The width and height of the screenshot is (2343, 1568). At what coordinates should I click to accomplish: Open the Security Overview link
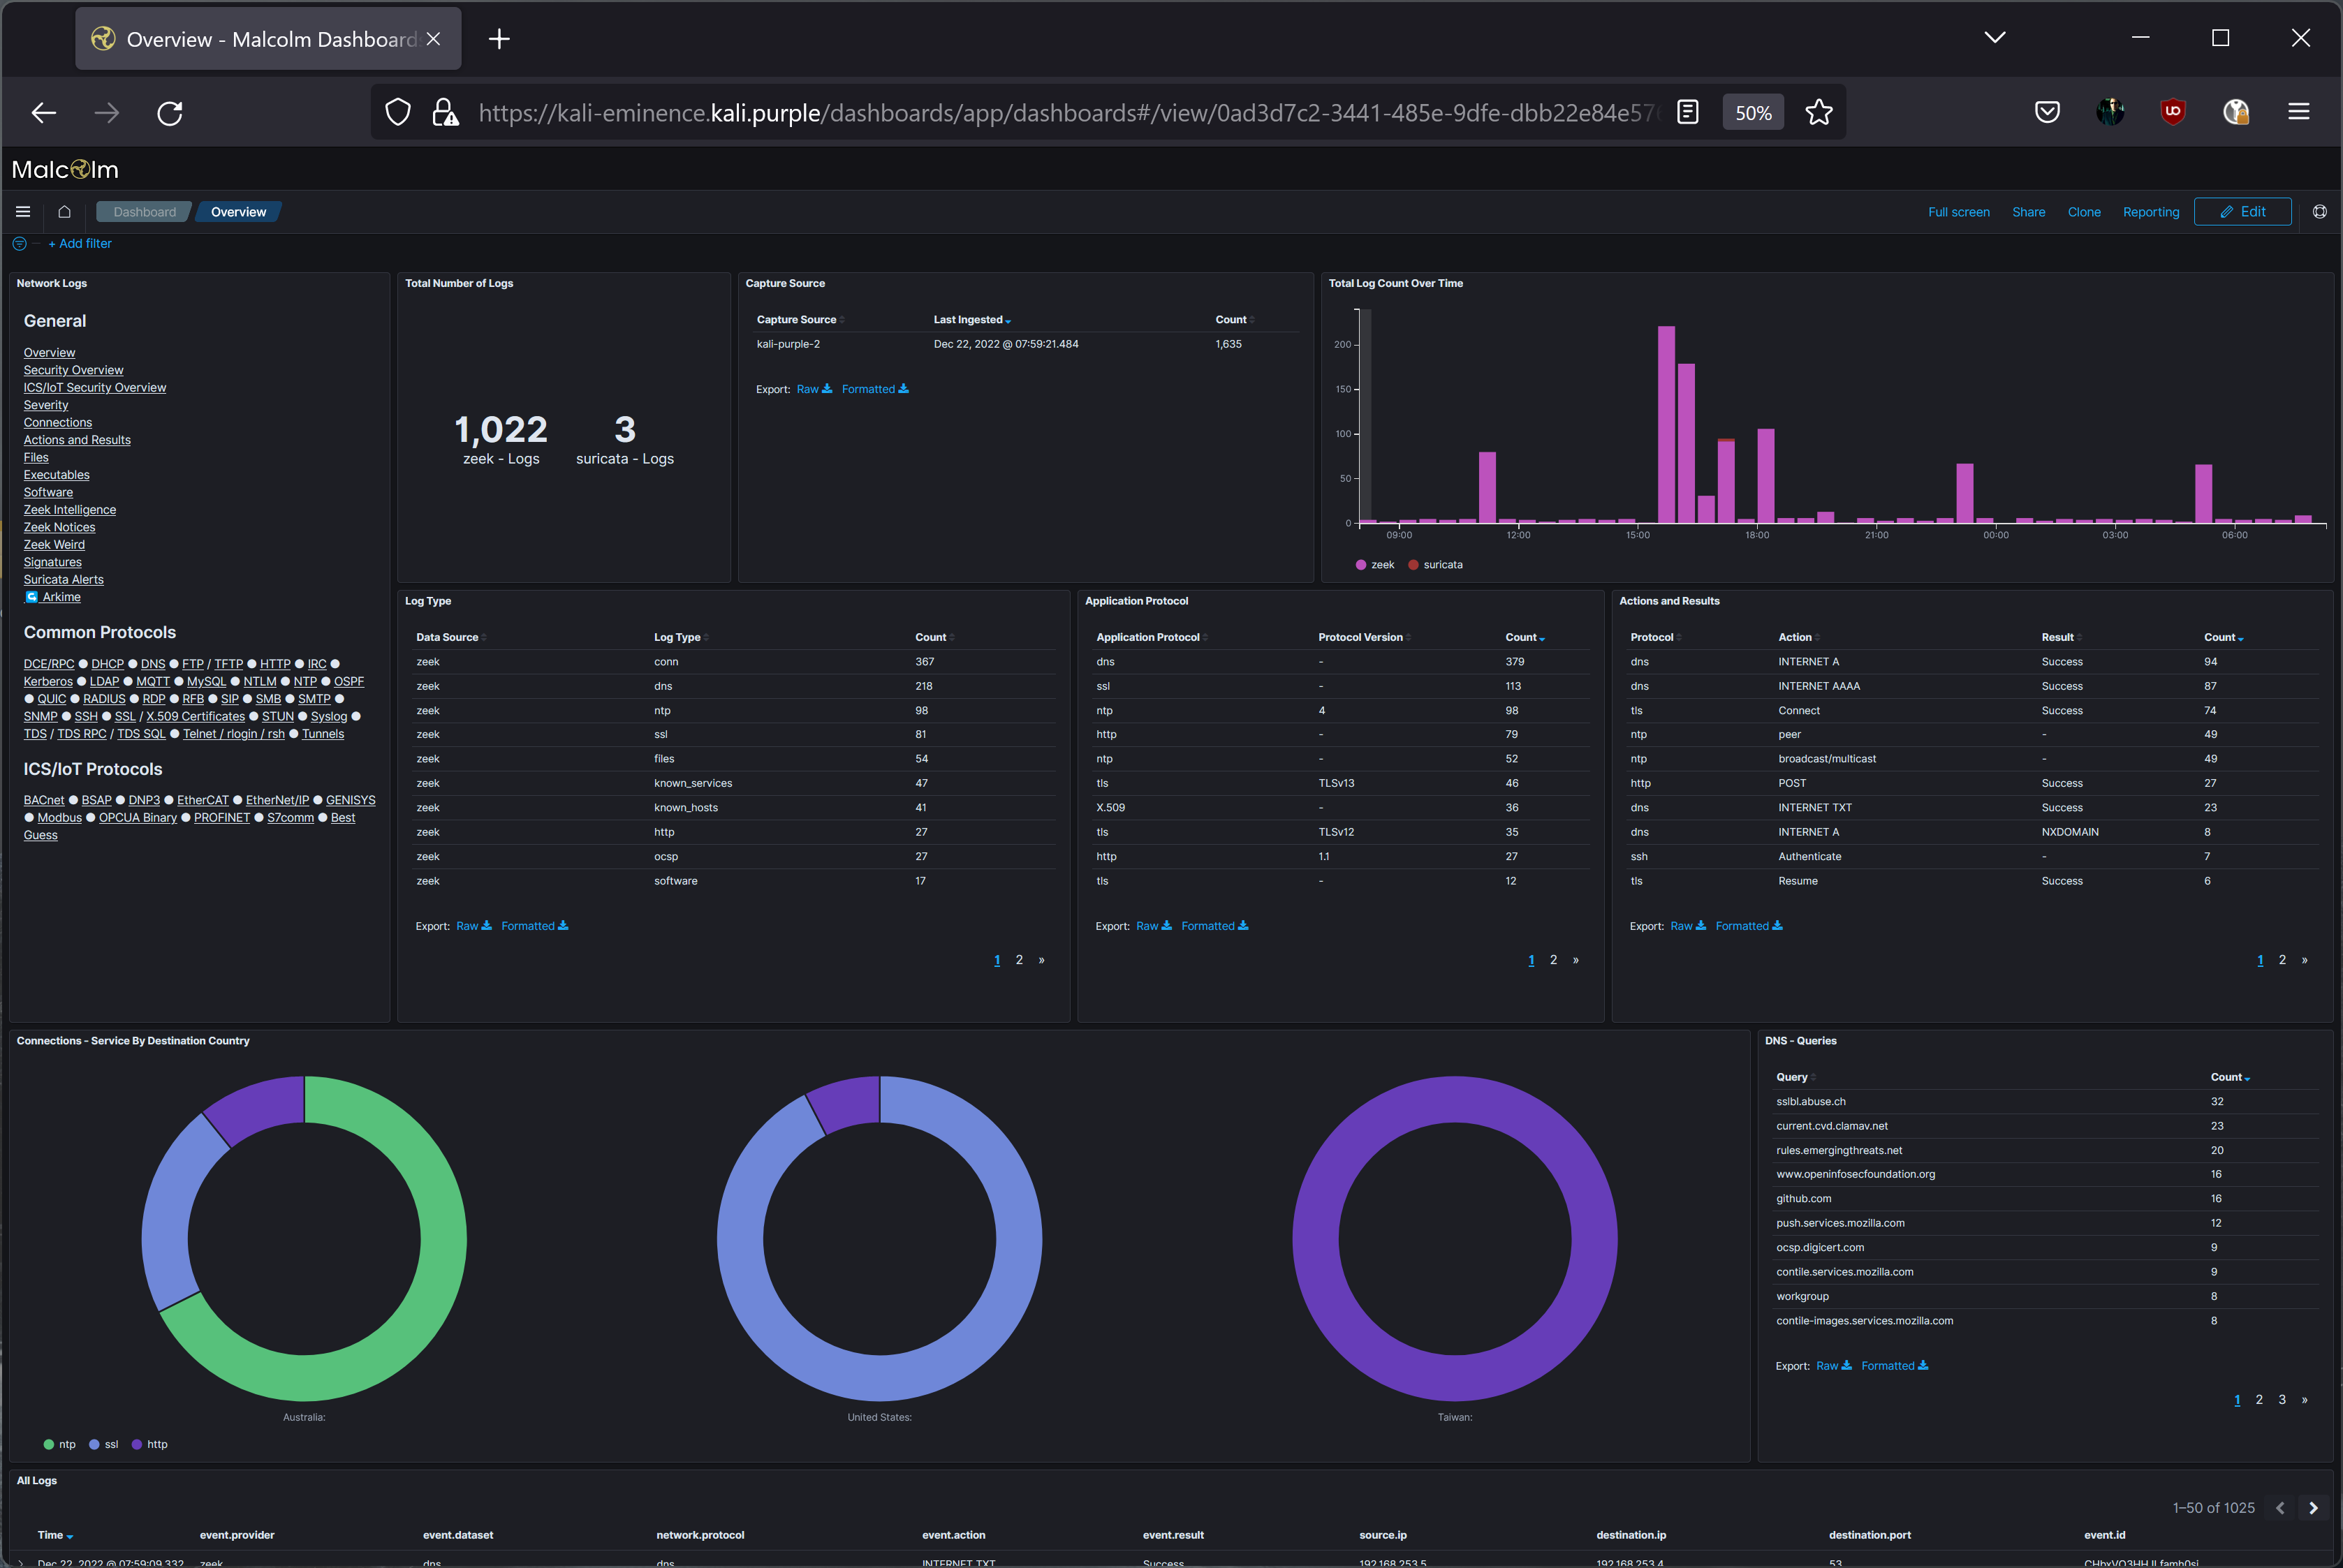[73, 370]
